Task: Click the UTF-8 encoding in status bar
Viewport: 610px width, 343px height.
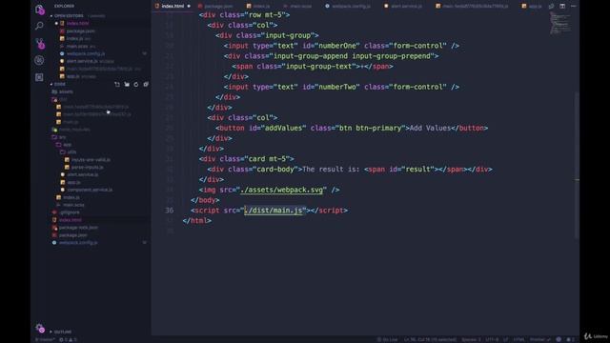Action: click(x=492, y=339)
